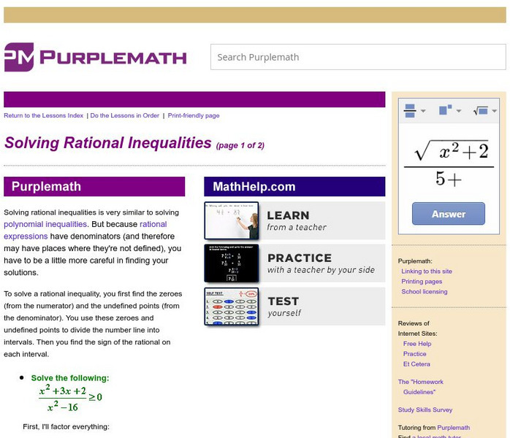Click the Purplemath link after Tutoring from

(454, 428)
